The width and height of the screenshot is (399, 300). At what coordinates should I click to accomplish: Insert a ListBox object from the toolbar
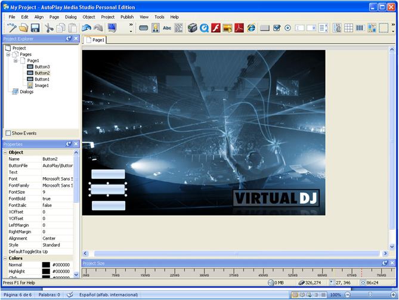pos(323,28)
